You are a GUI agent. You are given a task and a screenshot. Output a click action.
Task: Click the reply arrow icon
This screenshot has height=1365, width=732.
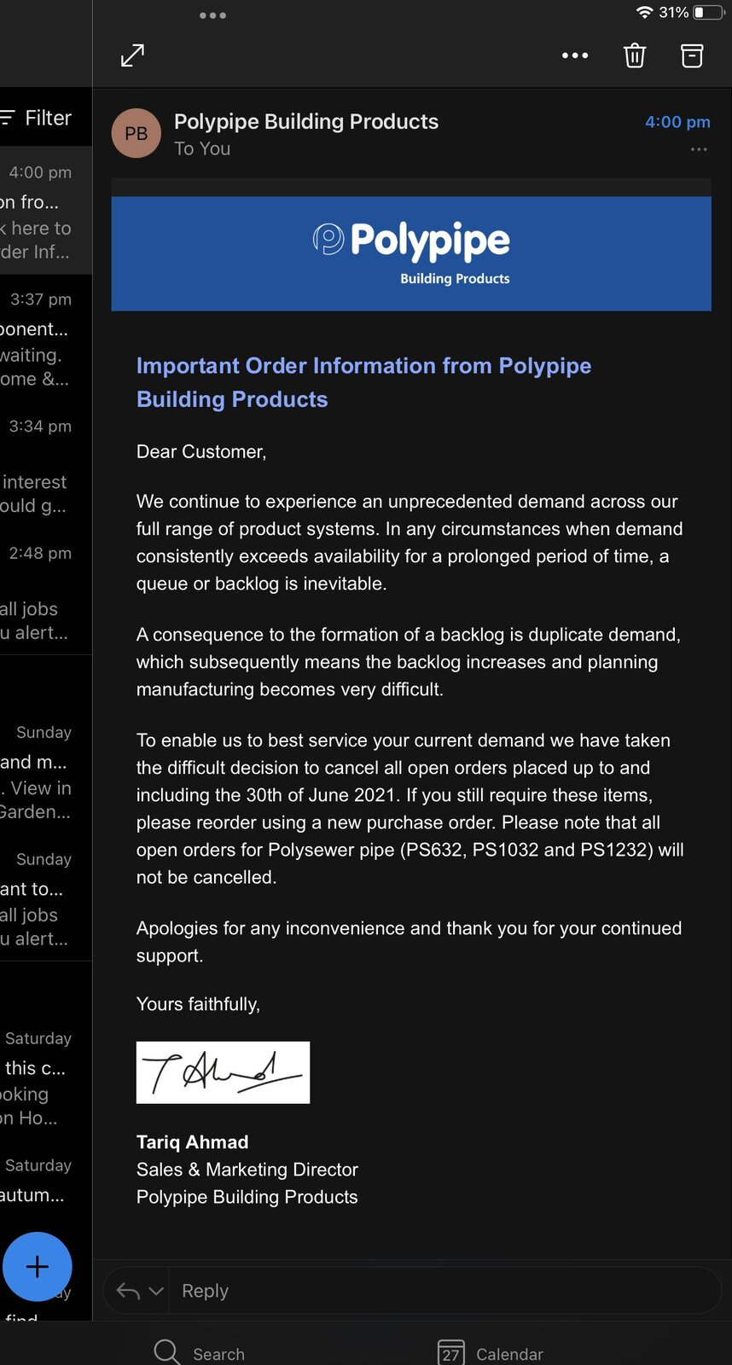(x=128, y=1291)
